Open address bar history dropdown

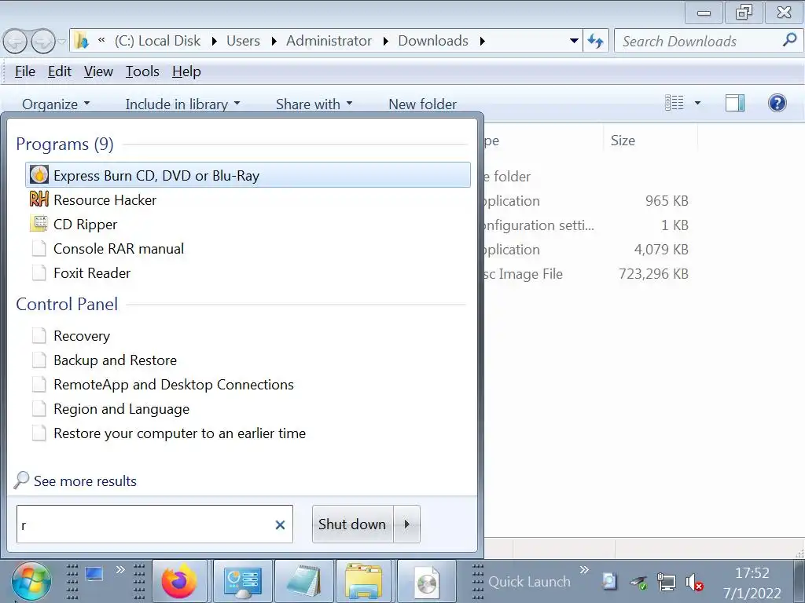(574, 41)
